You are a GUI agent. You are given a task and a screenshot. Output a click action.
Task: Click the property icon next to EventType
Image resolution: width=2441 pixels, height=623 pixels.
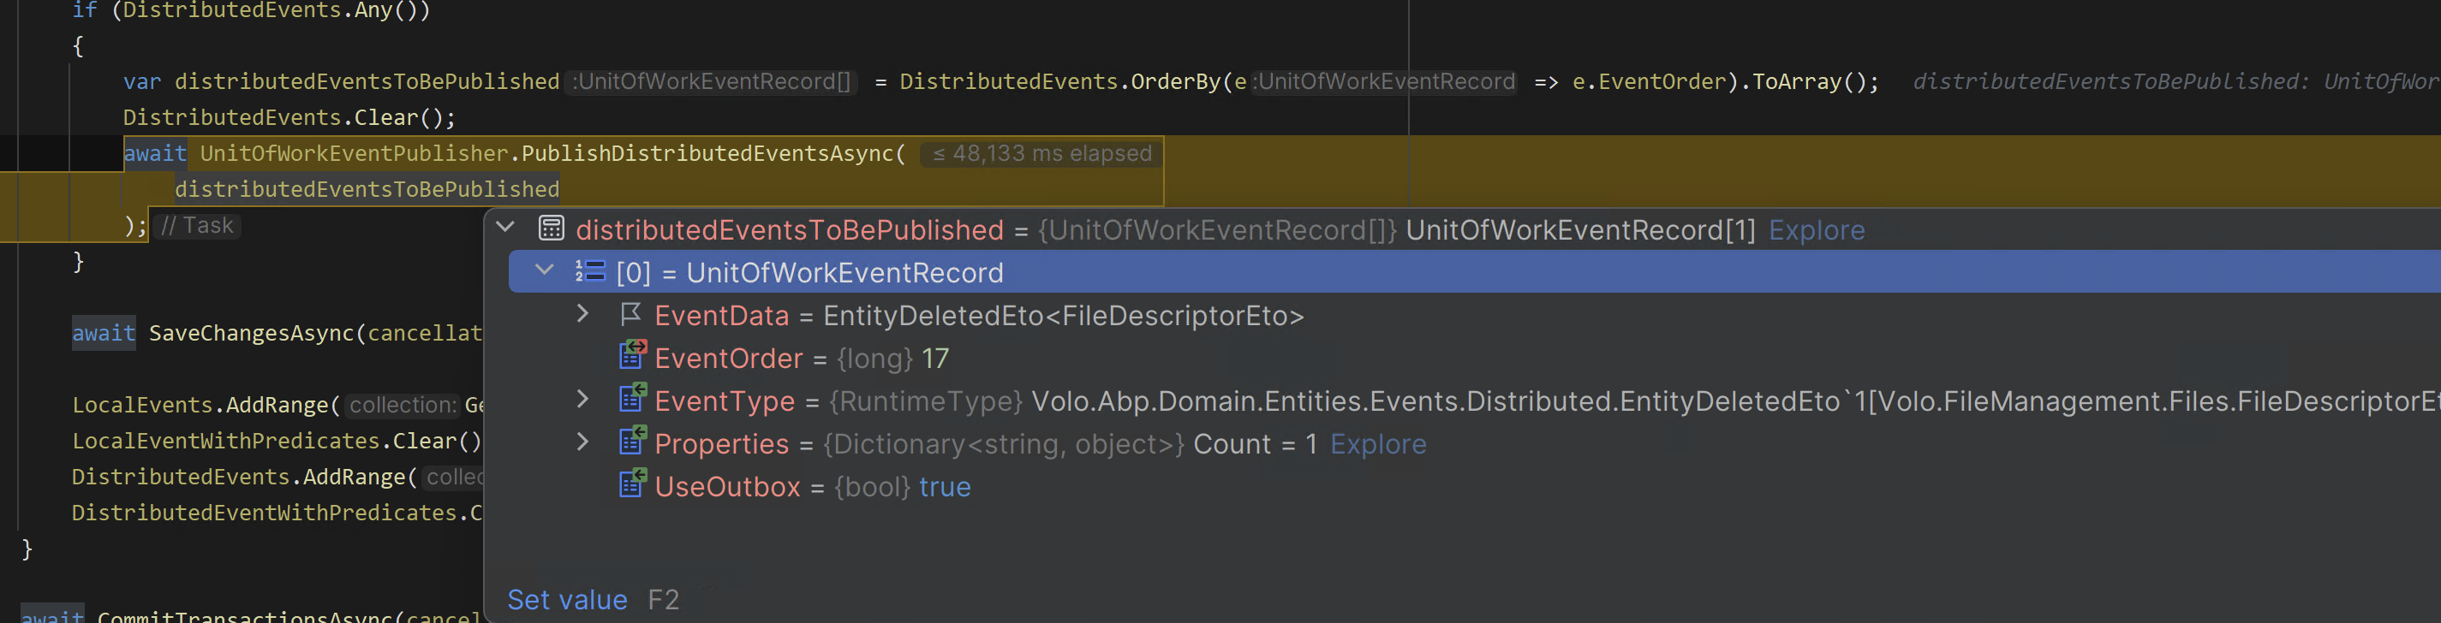[632, 399]
